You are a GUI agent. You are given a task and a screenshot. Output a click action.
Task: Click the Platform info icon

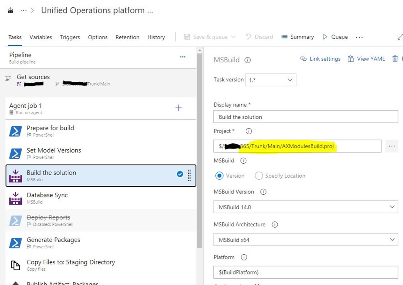pyautogui.click(x=244, y=257)
